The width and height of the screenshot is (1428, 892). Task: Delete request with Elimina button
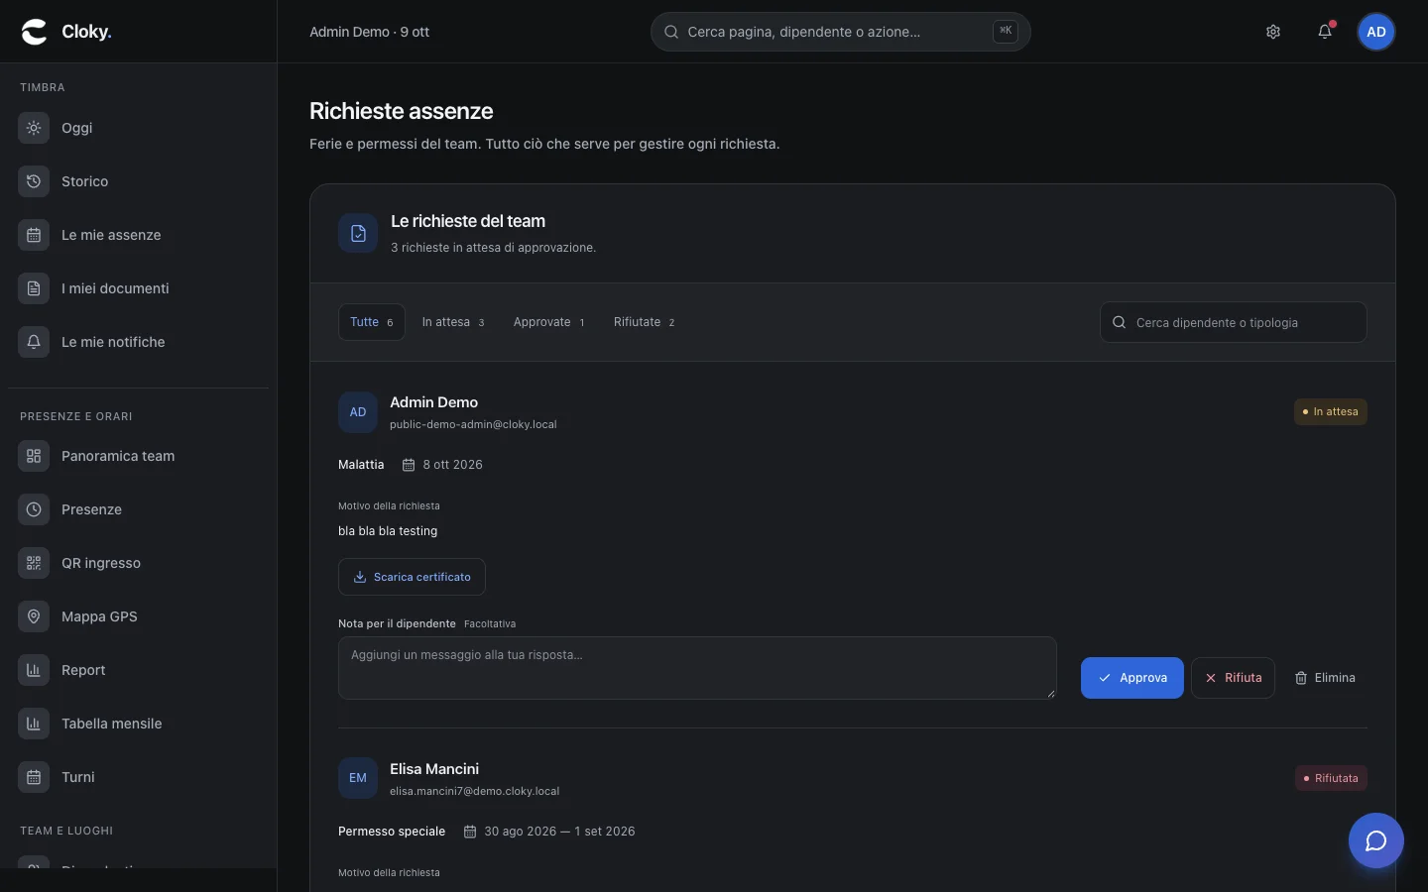coord(1325,678)
